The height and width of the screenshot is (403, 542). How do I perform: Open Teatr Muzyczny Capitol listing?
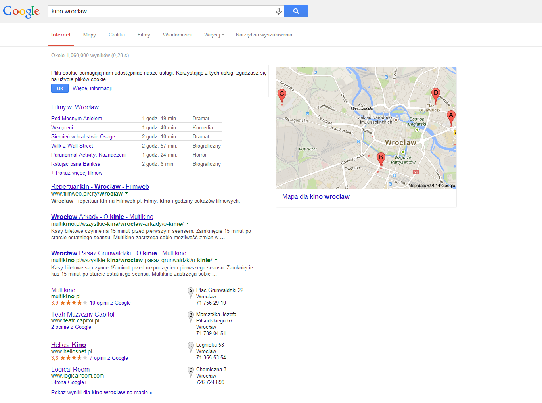click(x=82, y=314)
